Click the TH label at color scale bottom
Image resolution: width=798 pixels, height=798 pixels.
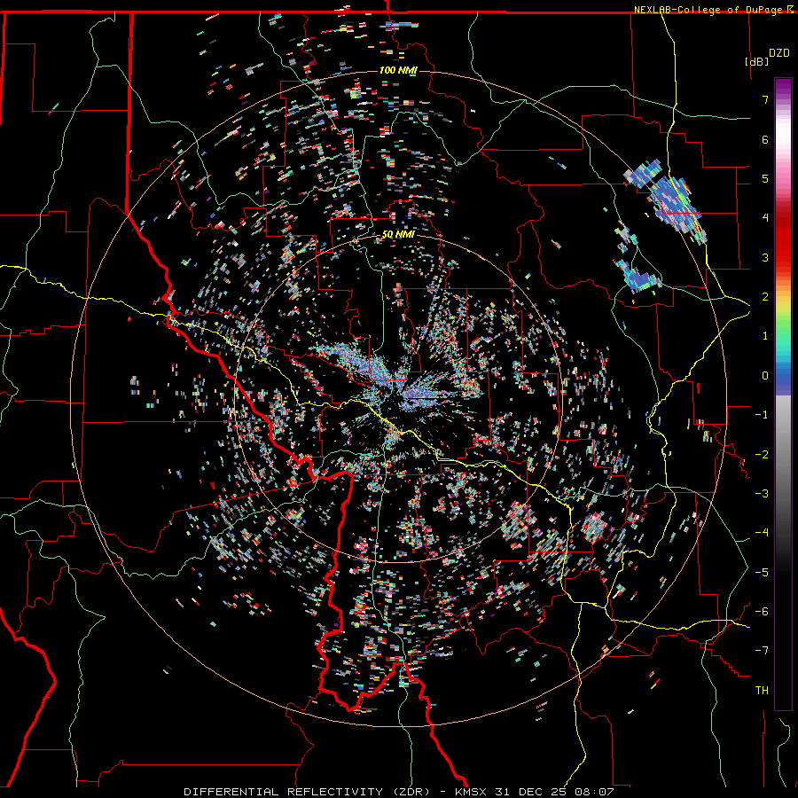[x=762, y=690]
